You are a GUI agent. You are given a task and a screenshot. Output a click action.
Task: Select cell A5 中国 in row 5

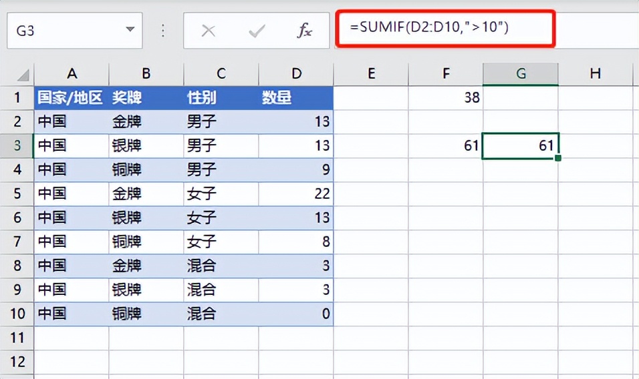pyautogui.click(x=72, y=194)
